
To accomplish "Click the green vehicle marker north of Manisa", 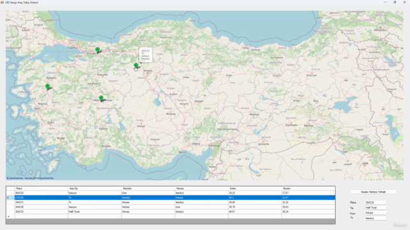I will pyautogui.click(x=47, y=87).
